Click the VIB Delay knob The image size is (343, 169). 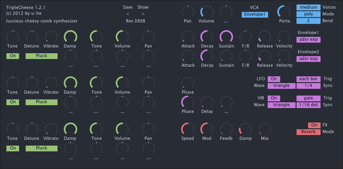click(207, 102)
